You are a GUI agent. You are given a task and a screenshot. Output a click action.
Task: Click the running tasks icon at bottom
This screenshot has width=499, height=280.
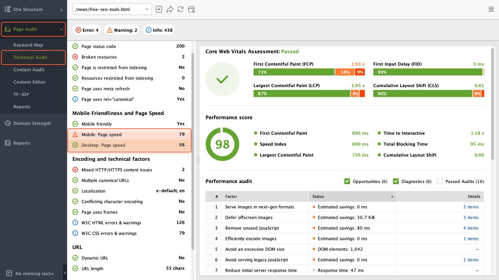(x=9, y=273)
